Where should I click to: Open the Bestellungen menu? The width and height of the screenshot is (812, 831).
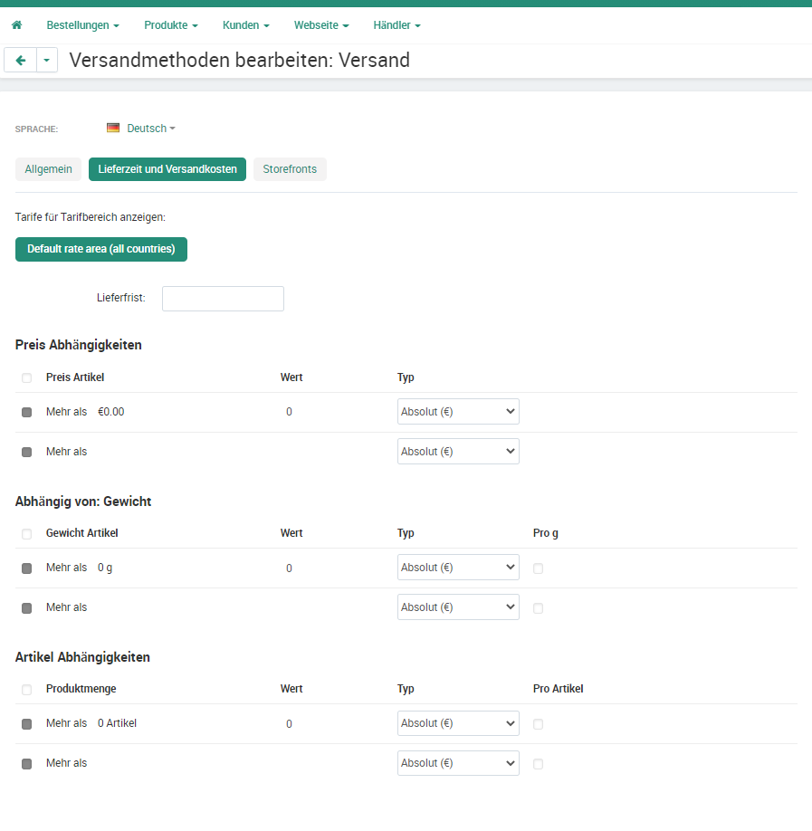pyautogui.click(x=82, y=25)
